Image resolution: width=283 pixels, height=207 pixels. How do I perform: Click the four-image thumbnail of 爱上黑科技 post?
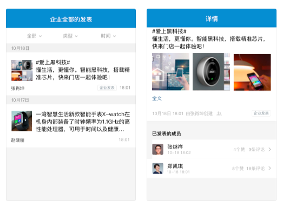click(22, 70)
